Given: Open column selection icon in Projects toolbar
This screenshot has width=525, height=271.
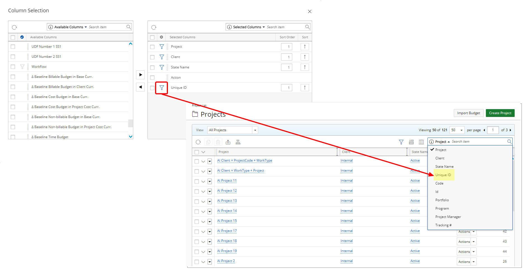Looking at the screenshot, I should pos(421,142).
